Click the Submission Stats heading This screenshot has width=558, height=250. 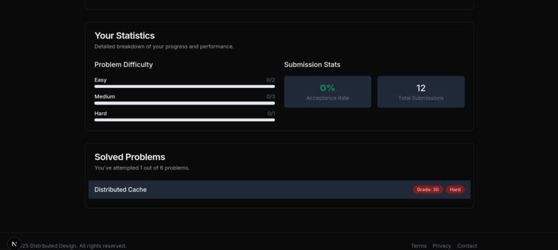312,65
